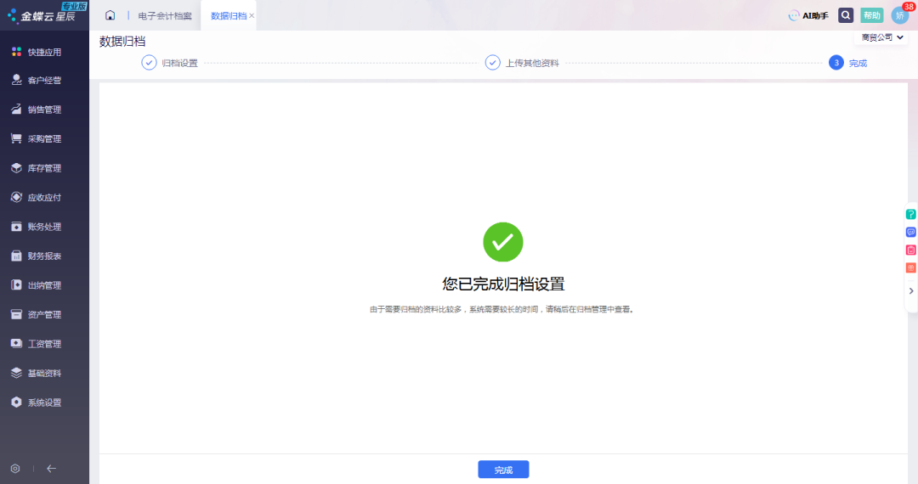This screenshot has width=918, height=484.
Task: Open 系统设置 system settings
Action: 37,402
